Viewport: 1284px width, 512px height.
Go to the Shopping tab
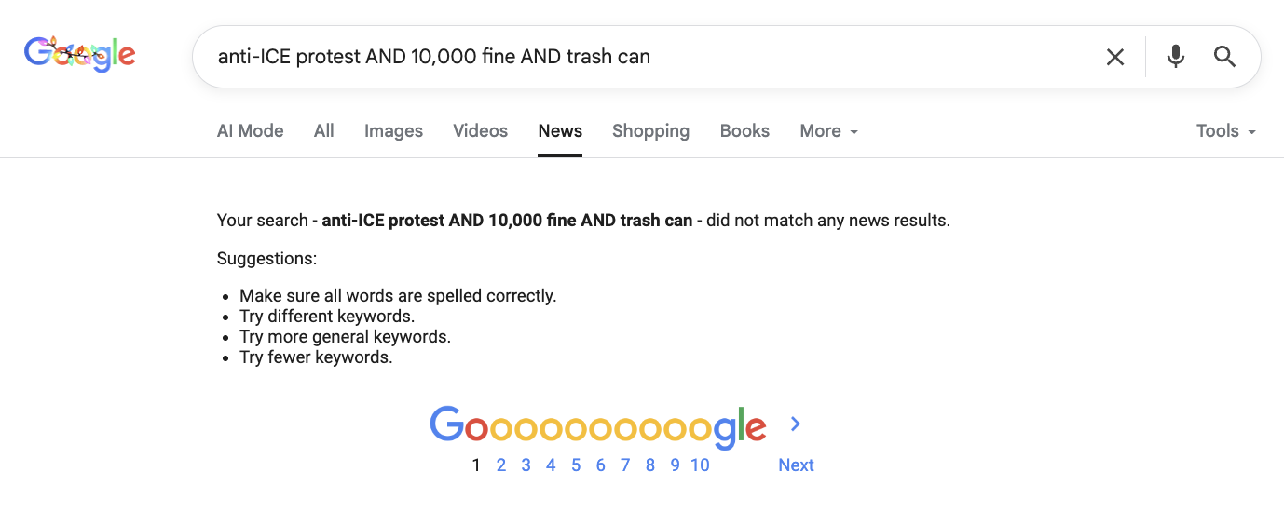click(650, 131)
